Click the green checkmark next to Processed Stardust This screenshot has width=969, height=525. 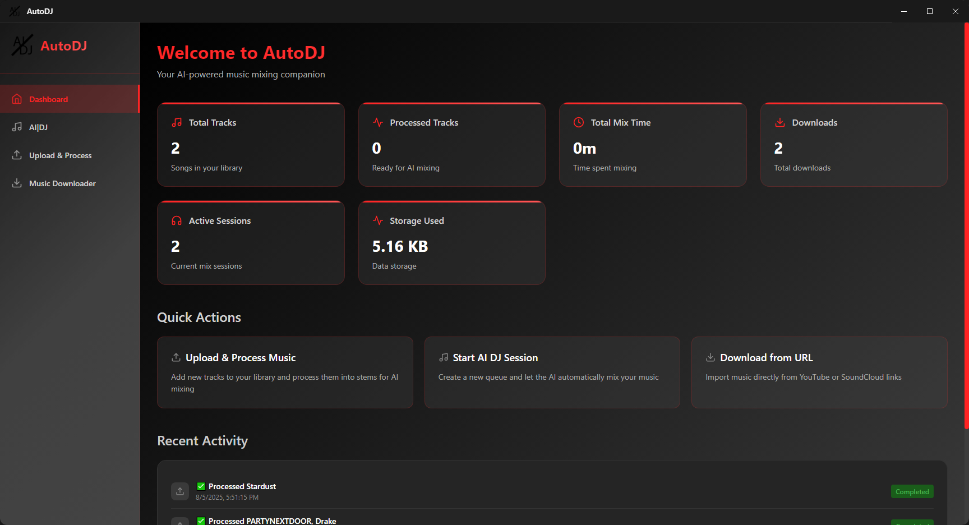click(x=200, y=486)
